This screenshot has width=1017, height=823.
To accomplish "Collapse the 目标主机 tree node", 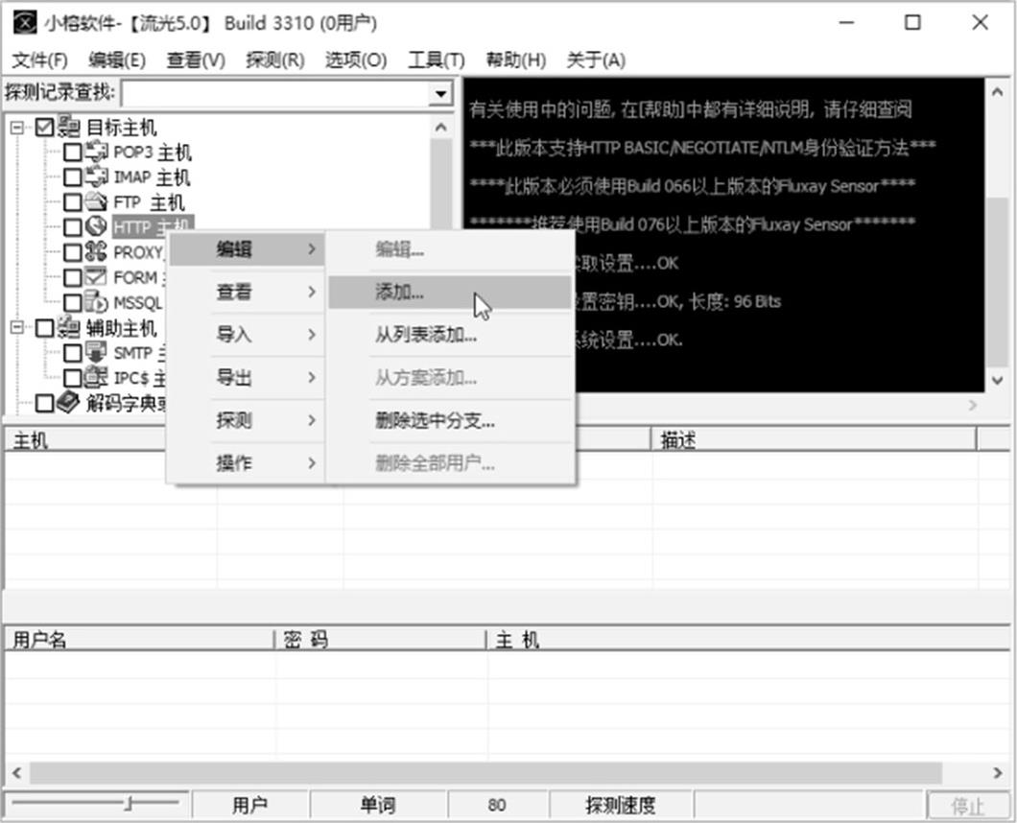I will [17, 128].
